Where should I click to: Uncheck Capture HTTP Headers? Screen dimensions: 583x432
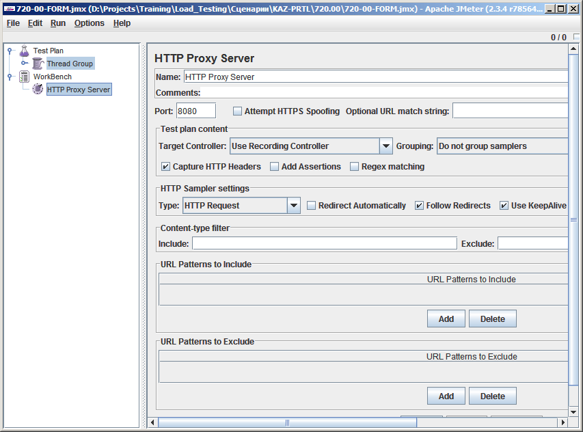click(165, 167)
